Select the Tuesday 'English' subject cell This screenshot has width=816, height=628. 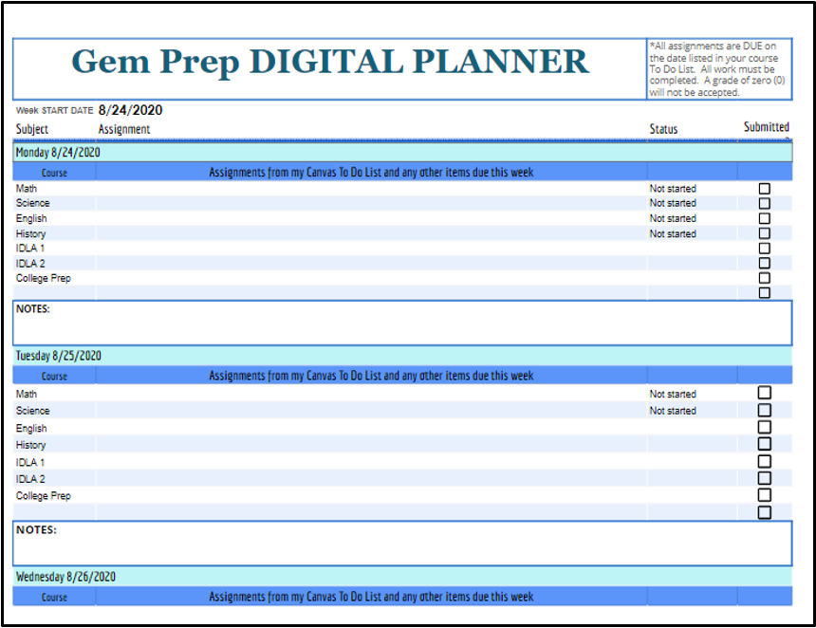coord(54,428)
